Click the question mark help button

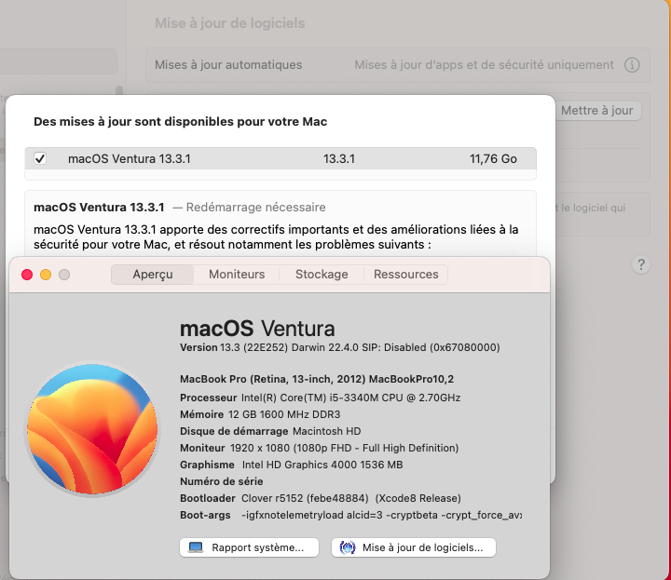tap(640, 265)
